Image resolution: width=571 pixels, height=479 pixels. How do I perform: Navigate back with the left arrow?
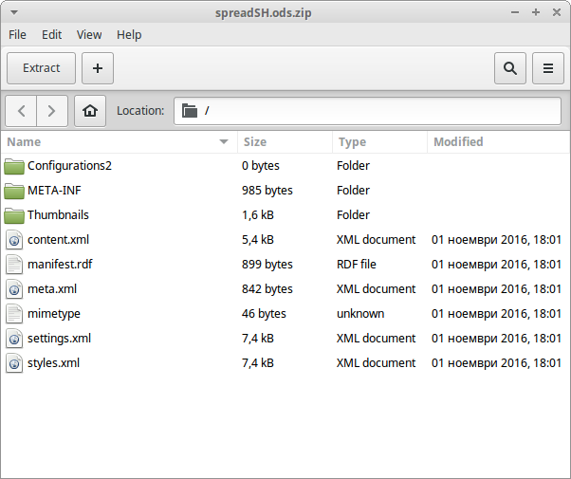[22, 111]
